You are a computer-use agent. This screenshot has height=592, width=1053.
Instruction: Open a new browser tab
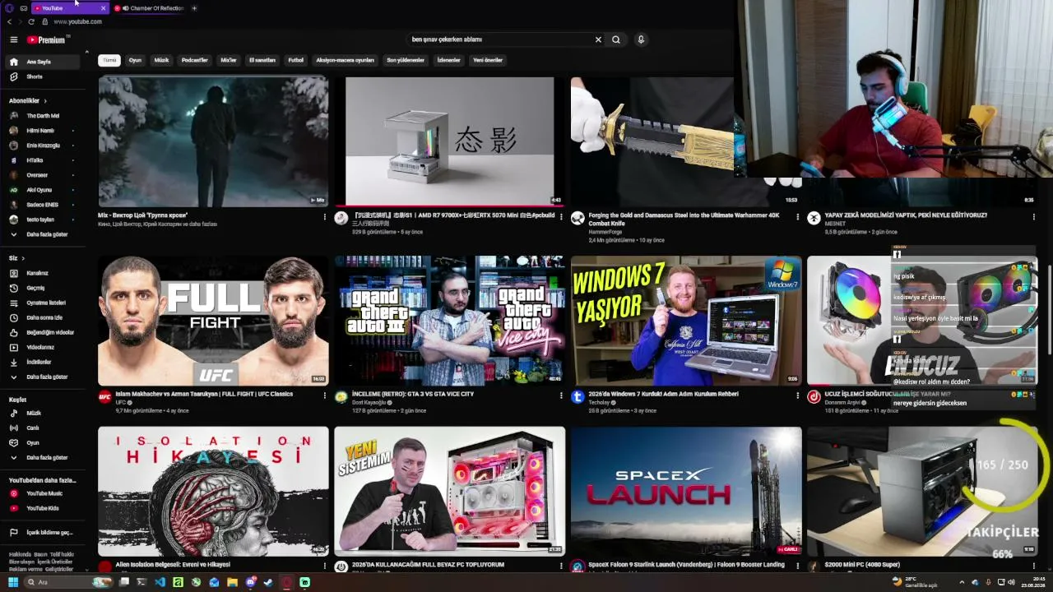click(194, 8)
